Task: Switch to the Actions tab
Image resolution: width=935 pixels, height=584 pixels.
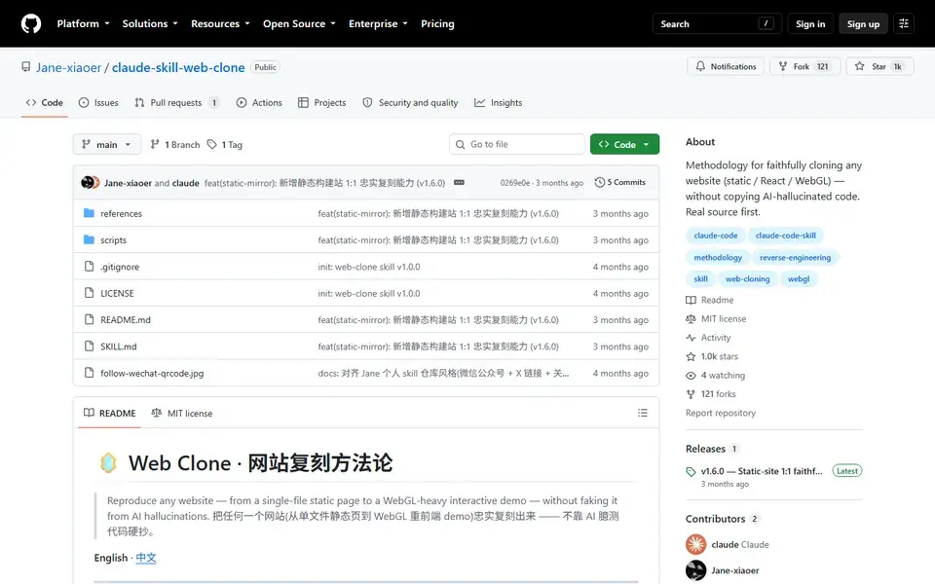Action: point(259,102)
